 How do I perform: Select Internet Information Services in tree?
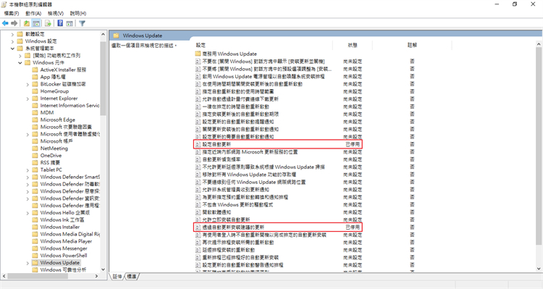click(70, 105)
